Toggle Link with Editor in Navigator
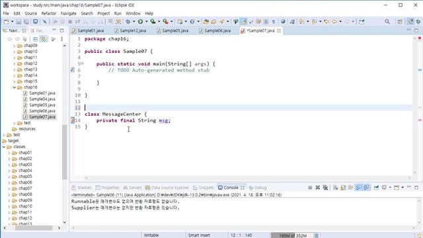The width and height of the screenshot is (423, 238). click(43, 39)
